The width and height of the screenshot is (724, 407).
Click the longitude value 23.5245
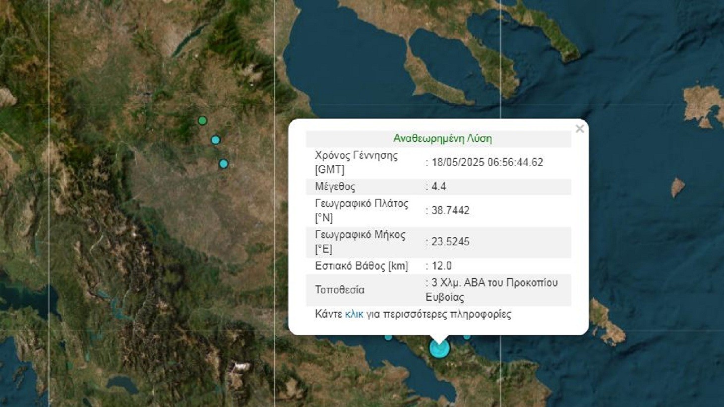(450, 242)
